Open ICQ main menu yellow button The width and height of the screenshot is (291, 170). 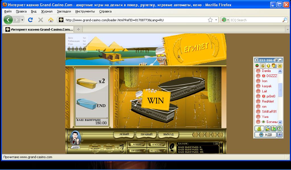coord(259,128)
